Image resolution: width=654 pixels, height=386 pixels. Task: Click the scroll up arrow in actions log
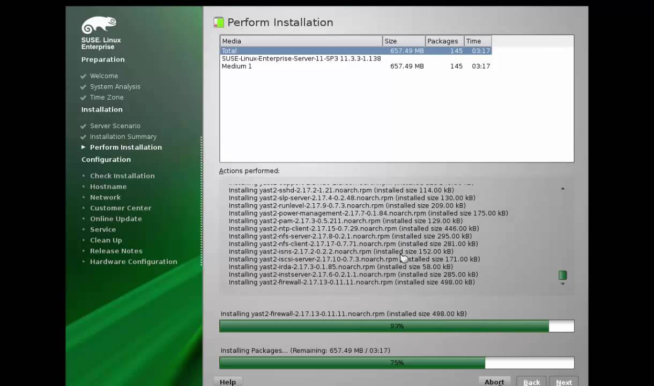tap(562, 189)
